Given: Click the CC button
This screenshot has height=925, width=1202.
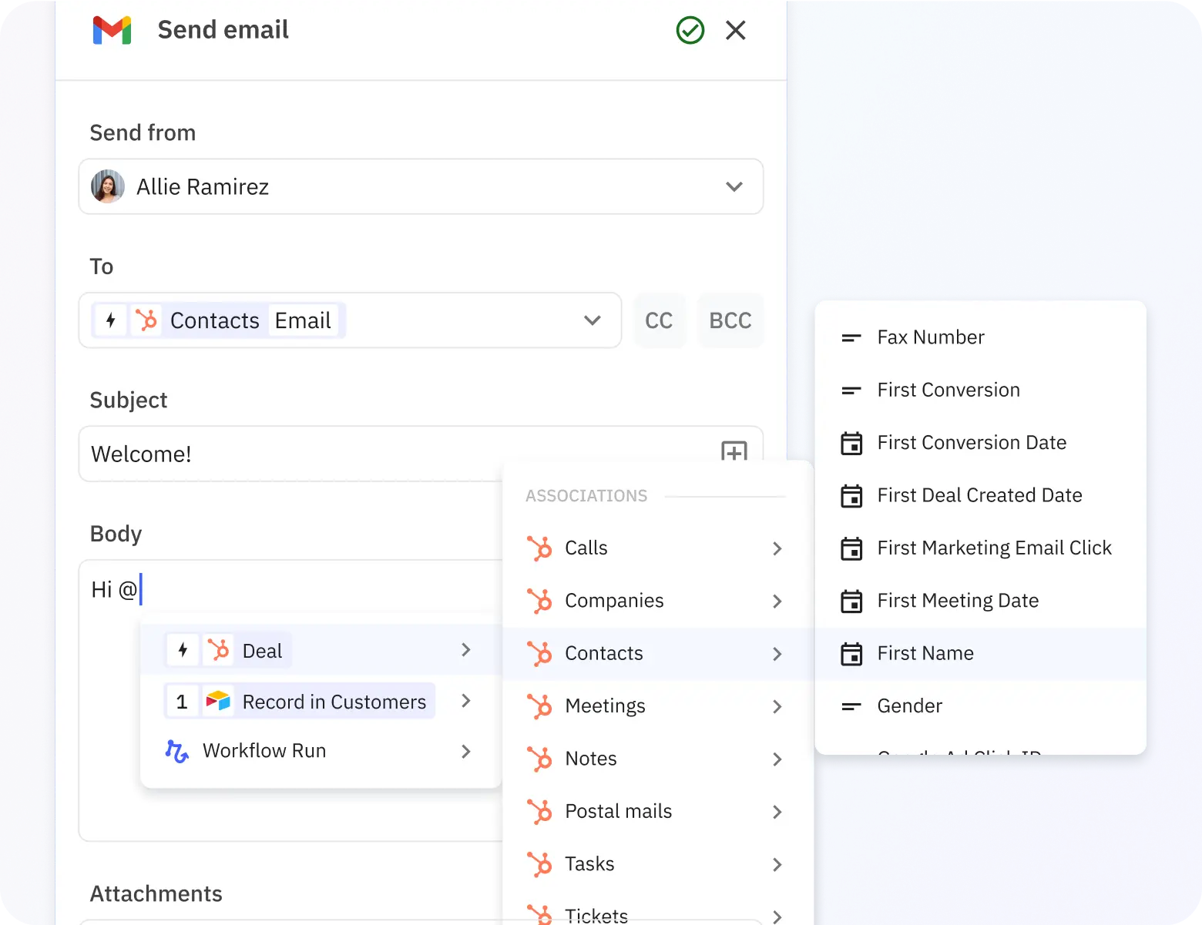Looking at the screenshot, I should [659, 320].
